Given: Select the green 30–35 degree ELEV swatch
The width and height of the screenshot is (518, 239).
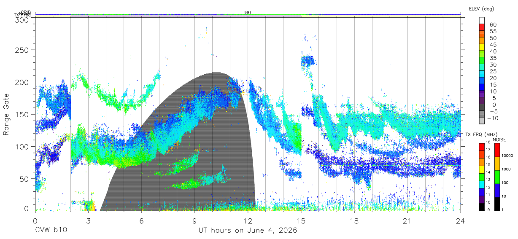Looking at the screenshot, I should 482,61.
